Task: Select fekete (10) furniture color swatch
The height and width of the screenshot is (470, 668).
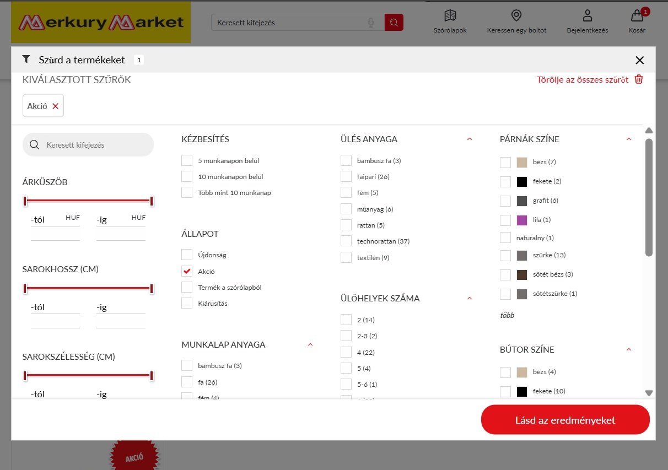Action: pos(522,391)
